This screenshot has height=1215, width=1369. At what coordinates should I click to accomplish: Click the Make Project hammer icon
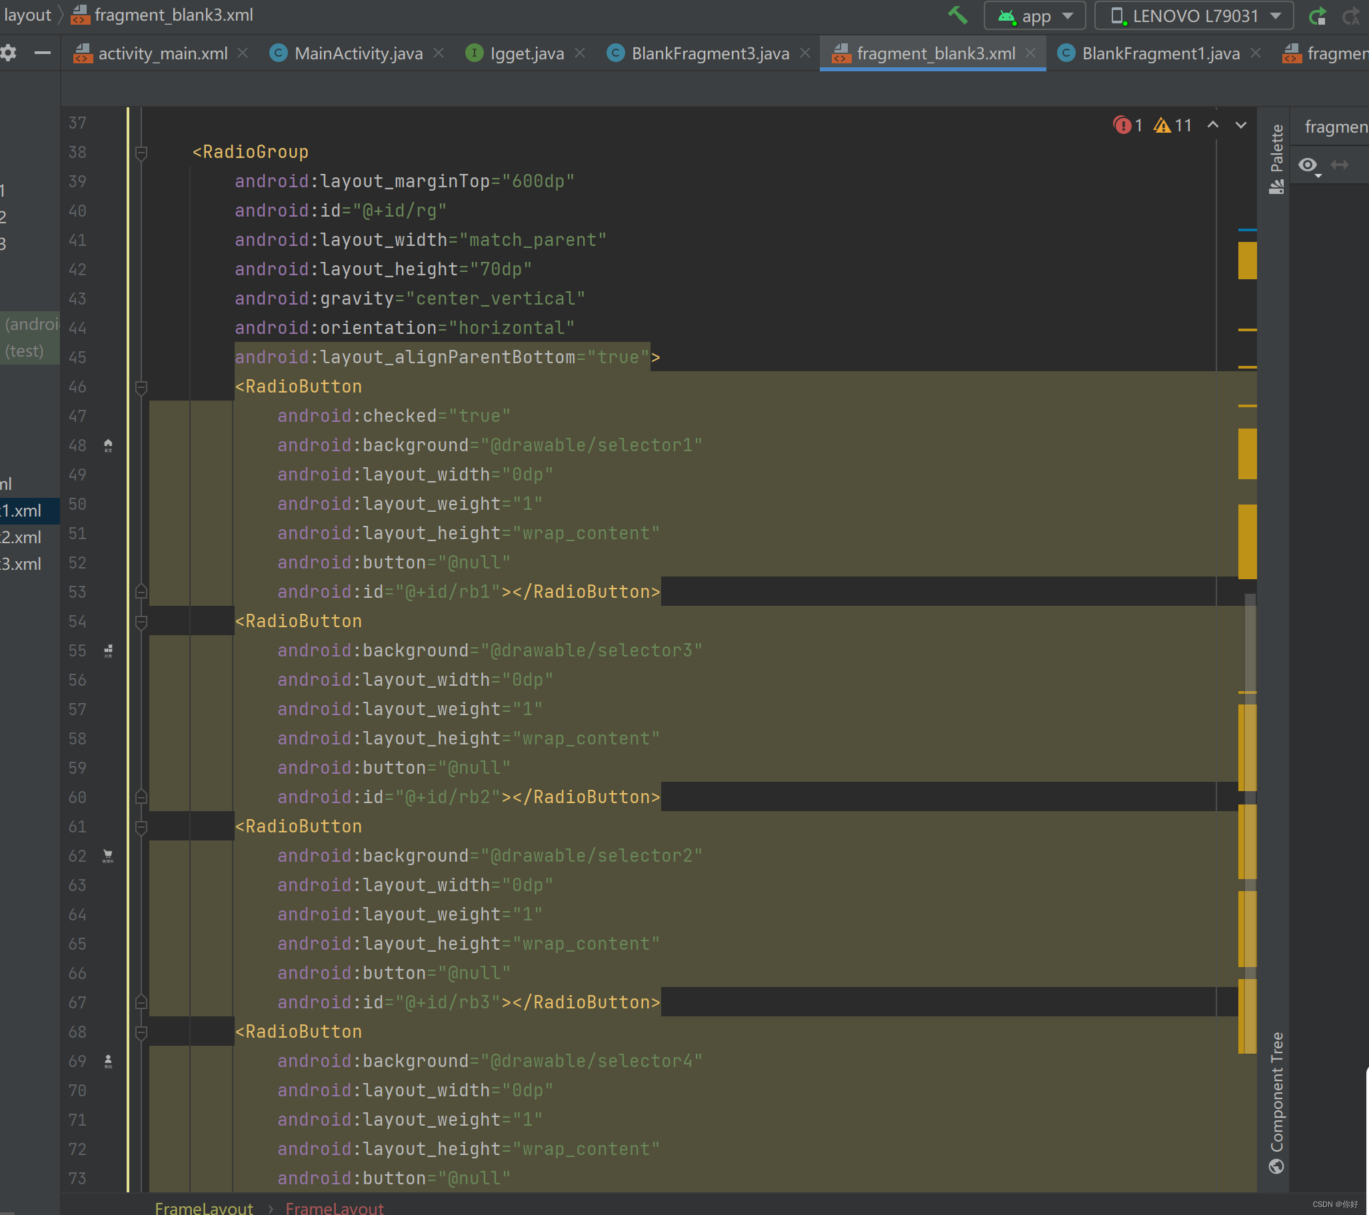coord(958,15)
